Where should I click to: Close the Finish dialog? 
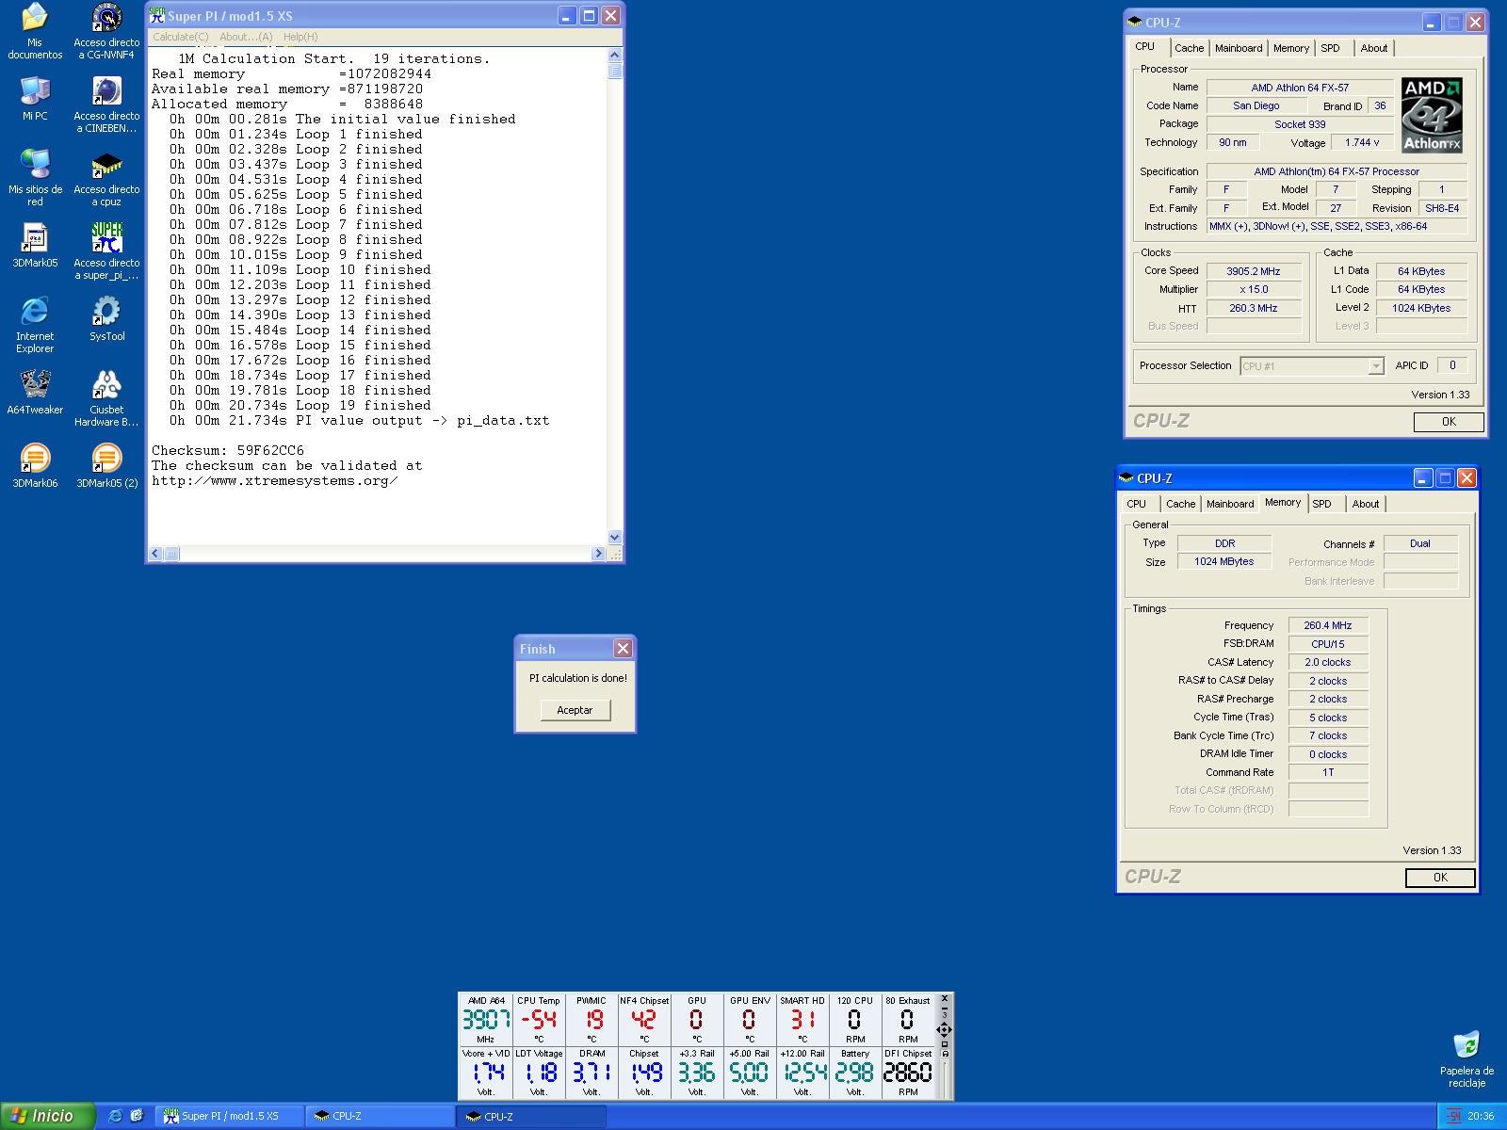coord(623,648)
